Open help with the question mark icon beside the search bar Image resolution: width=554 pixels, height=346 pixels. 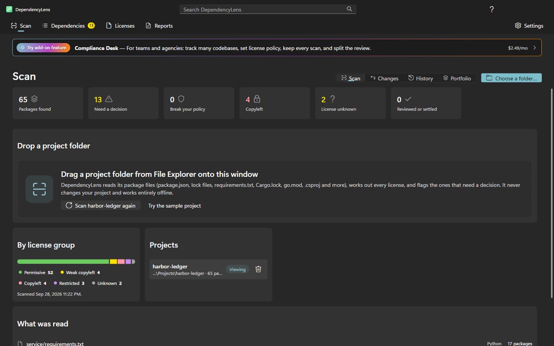pyautogui.click(x=492, y=9)
